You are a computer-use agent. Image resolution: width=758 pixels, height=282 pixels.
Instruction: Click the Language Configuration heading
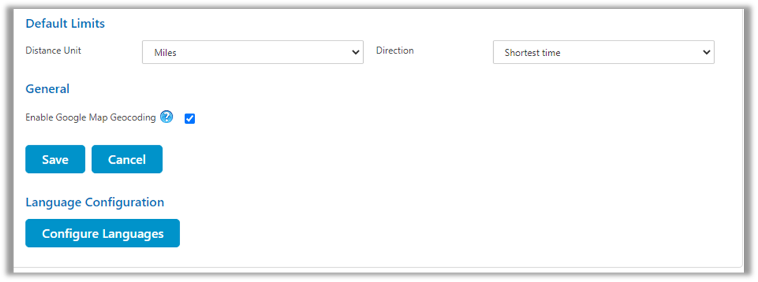point(94,202)
